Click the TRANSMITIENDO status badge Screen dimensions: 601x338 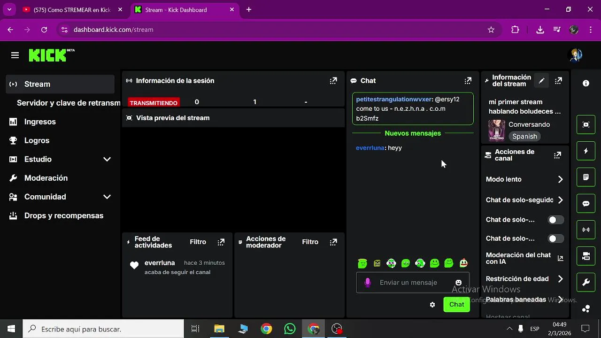pyautogui.click(x=154, y=103)
